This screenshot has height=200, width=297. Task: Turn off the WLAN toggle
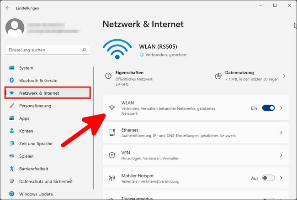click(x=268, y=108)
